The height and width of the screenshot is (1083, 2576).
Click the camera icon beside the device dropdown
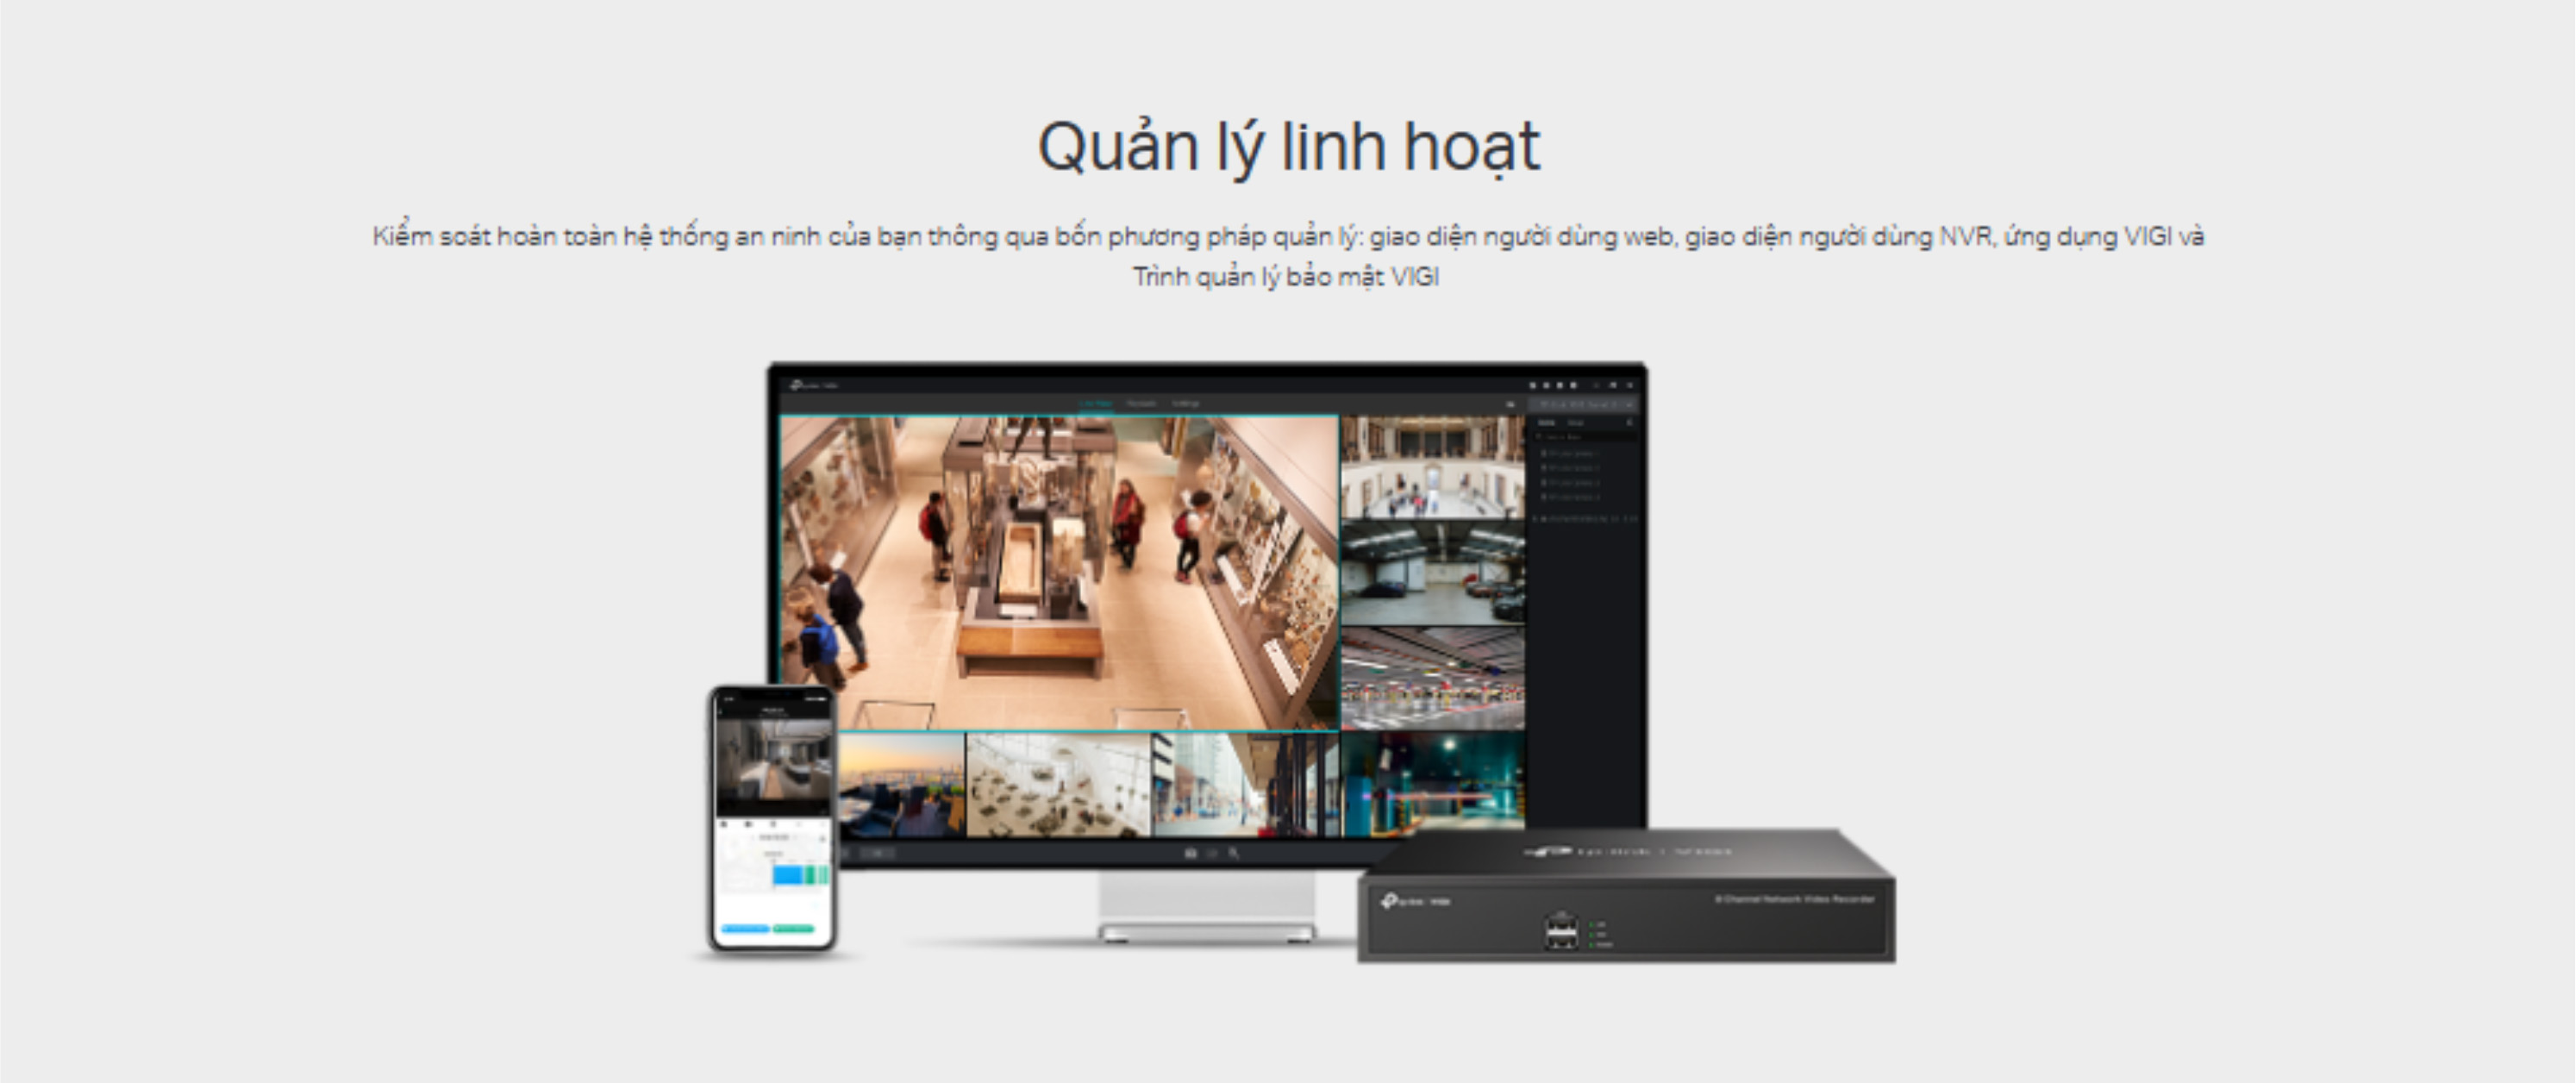point(1510,404)
